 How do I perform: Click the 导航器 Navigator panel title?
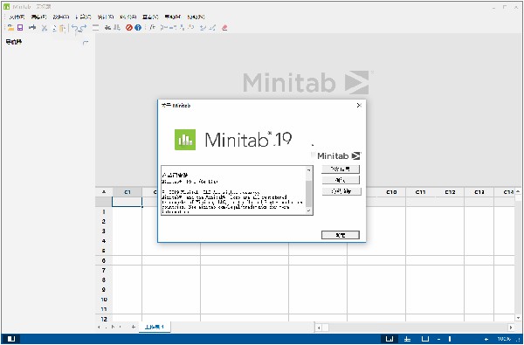[14, 42]
